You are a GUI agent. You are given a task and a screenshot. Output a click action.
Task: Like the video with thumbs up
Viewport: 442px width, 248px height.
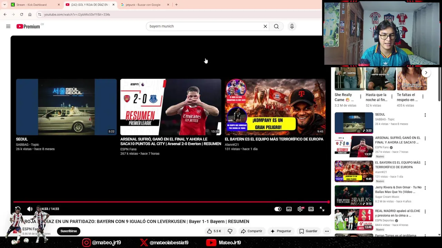[214, 231]
